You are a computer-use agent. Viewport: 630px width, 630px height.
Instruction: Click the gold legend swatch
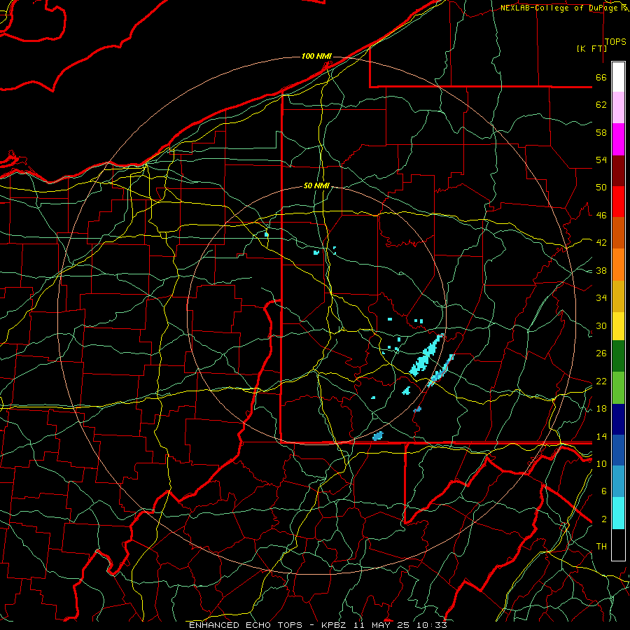pos(618,296)
